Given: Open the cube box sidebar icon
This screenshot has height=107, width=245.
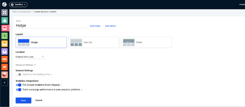Looking at the screenshot, I should (4, 75).
